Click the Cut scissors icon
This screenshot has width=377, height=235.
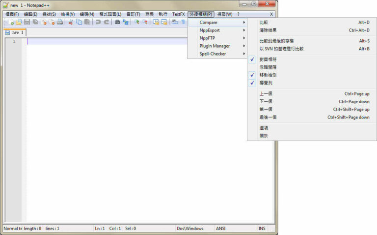point(71,22)
